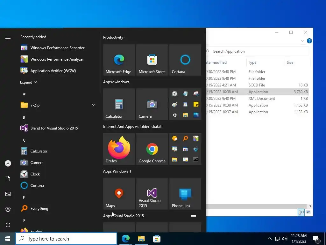This screenshot has height=245, width=326.
Task: Open the Google Chrome tile
Action: [x=152, y=149]
